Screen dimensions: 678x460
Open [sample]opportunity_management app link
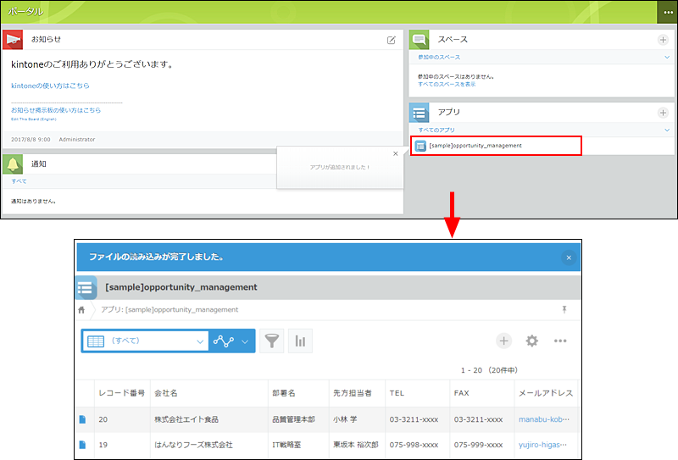click(x=475, y=146)
